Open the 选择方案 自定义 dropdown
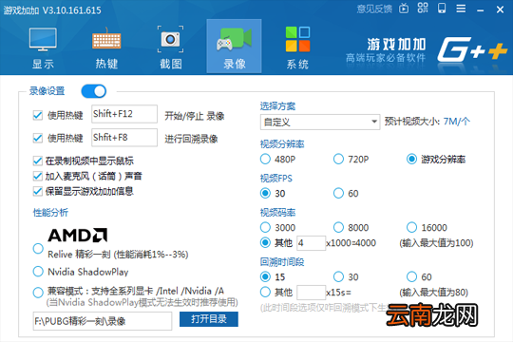The height and width of the screenshot is (342, 513). tap(320, 122)
